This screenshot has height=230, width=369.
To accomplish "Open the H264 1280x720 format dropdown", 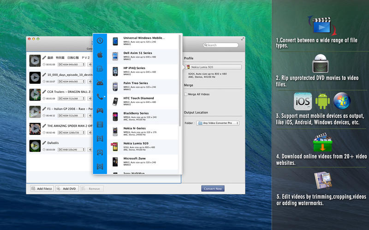I will point(71,132).
